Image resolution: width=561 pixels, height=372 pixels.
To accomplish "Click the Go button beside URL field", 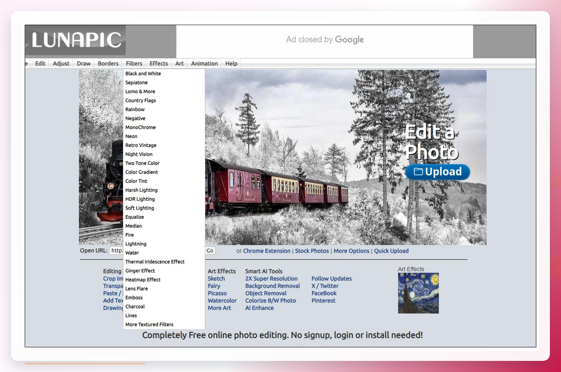I will point(210,251).
